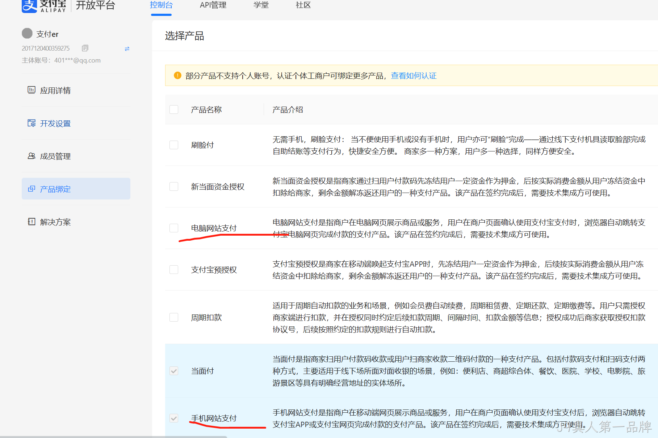Click the 支付er account name
This screenshot has height=438, width=658.
[47, 34]
